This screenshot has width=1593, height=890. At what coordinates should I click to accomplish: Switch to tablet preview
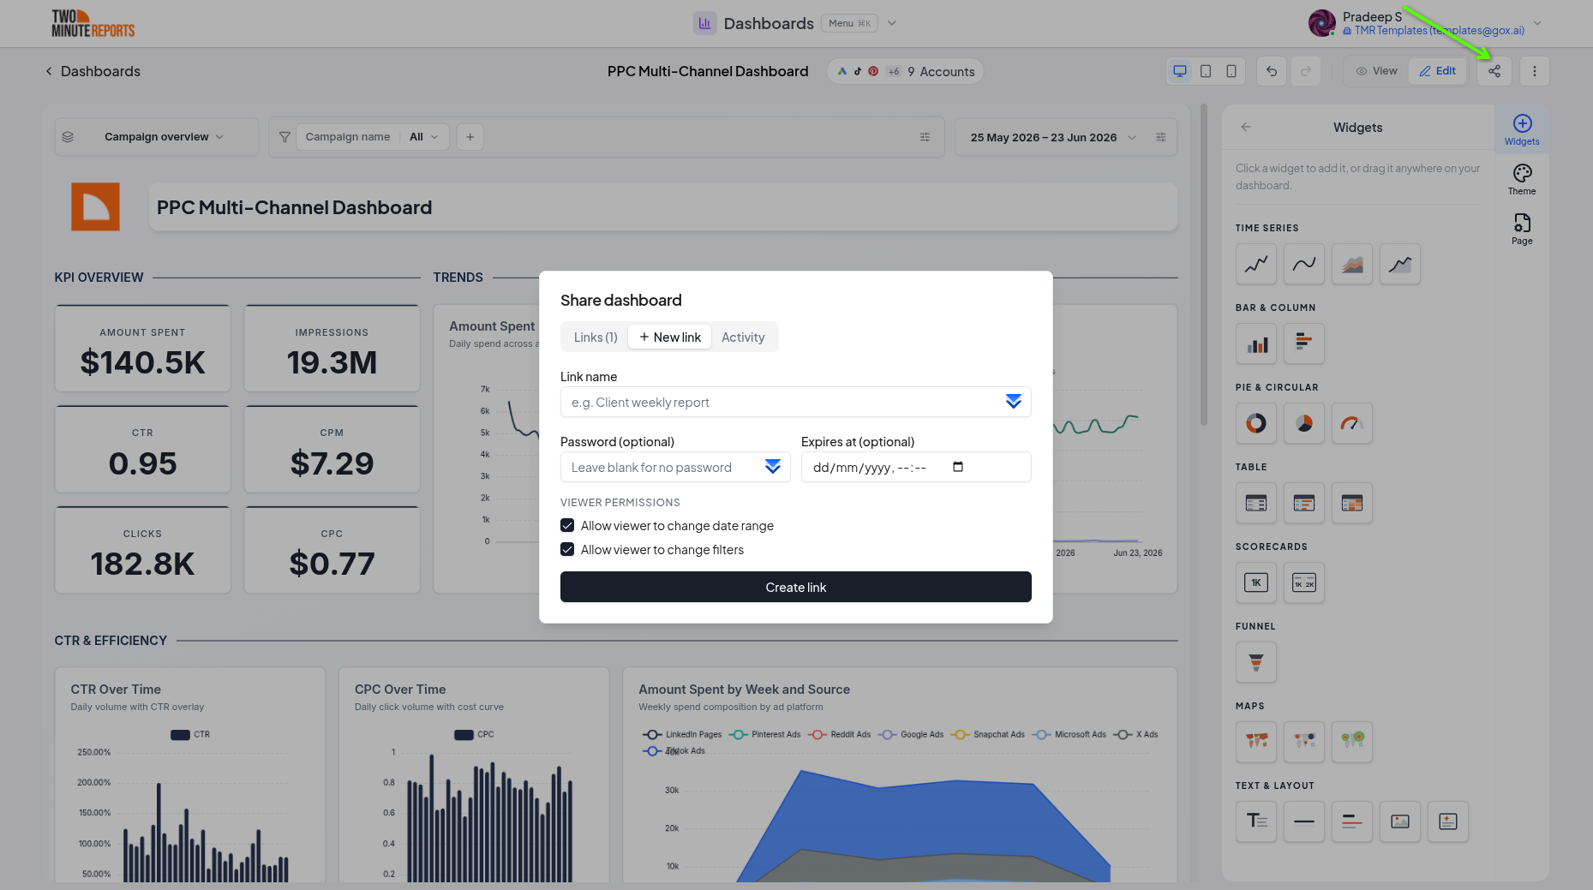(x=1206, y=71)
